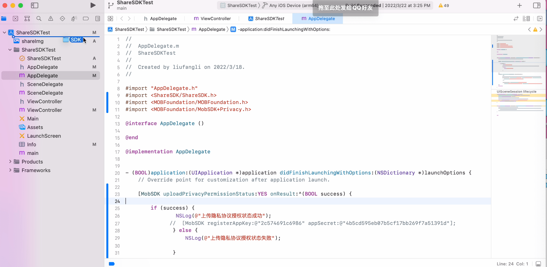Image resolution: width=547 pixels, height=267 pixels.
Task: Open the Debug navigator
Action: tap(74, 19)
